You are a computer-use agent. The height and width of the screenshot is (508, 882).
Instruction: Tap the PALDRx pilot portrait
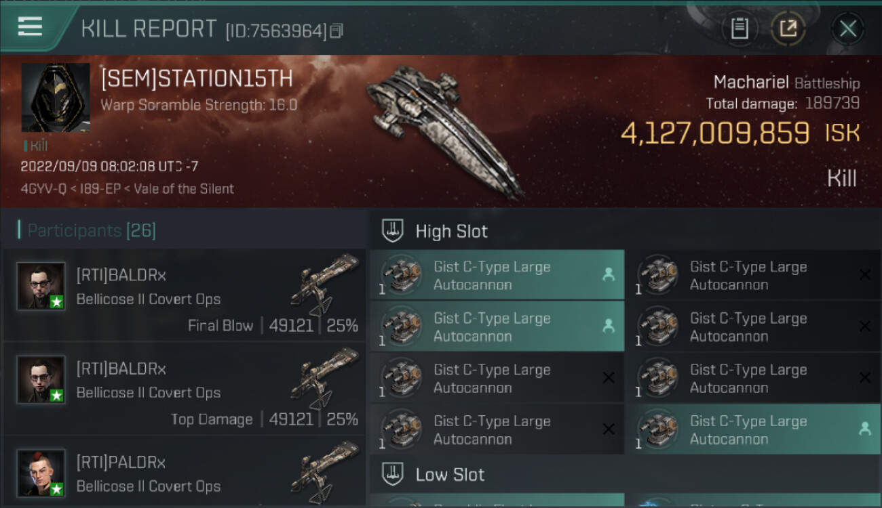pyautogui.click(x=41, y=473)
